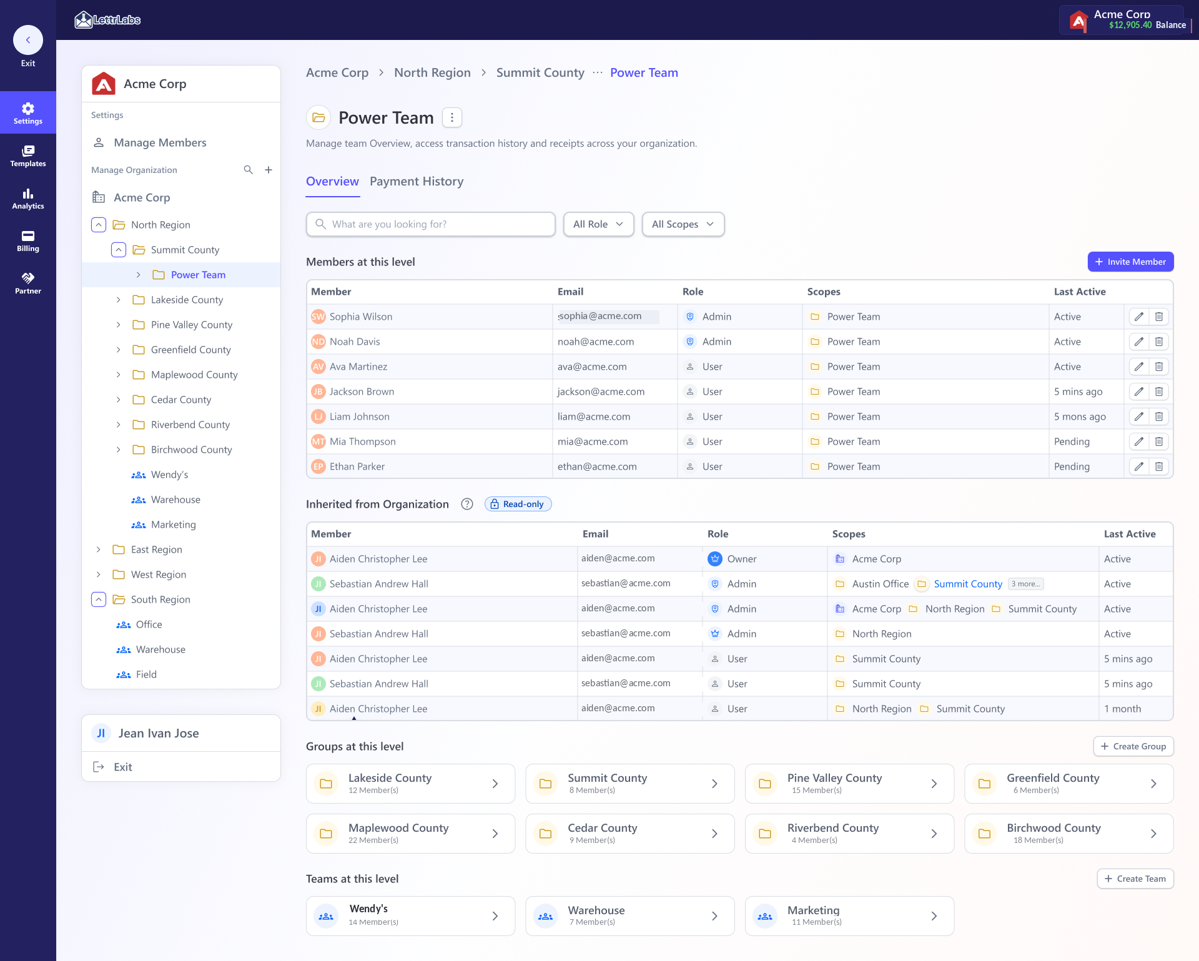Open the All Scopes filter dropdown
Screen dimensions: 1199x961
[x=683, y=224]
